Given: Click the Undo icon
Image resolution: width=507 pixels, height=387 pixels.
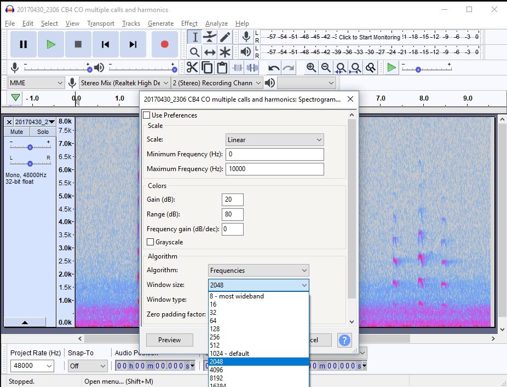Looking at the screenshot, I should tap(273, 67).
